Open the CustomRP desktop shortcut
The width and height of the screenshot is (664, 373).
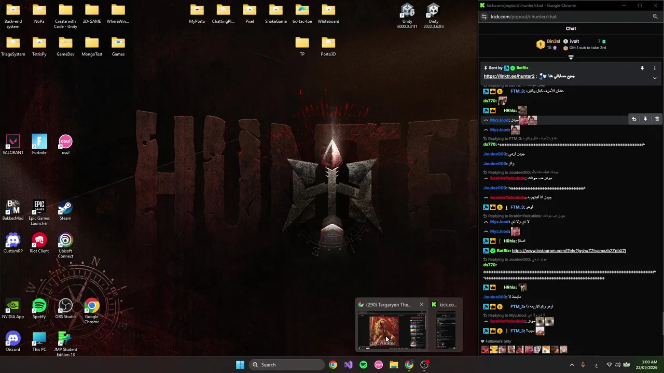click(x=13, y=243)
